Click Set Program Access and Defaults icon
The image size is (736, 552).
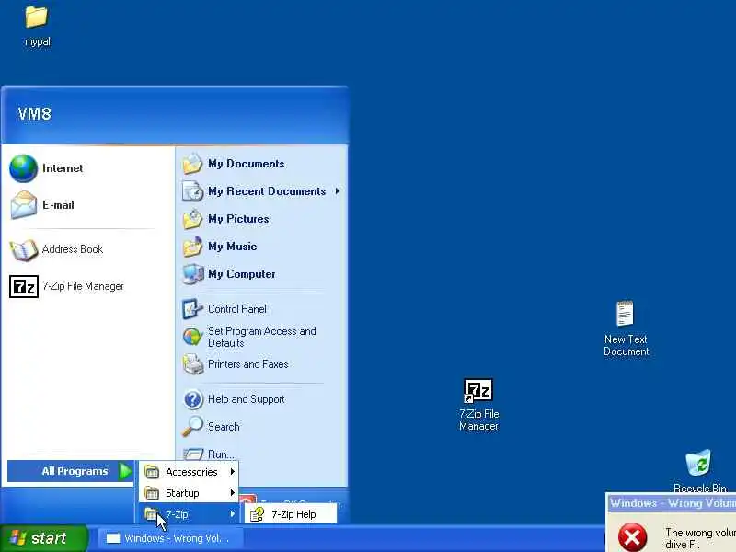(x=192, y=337)
